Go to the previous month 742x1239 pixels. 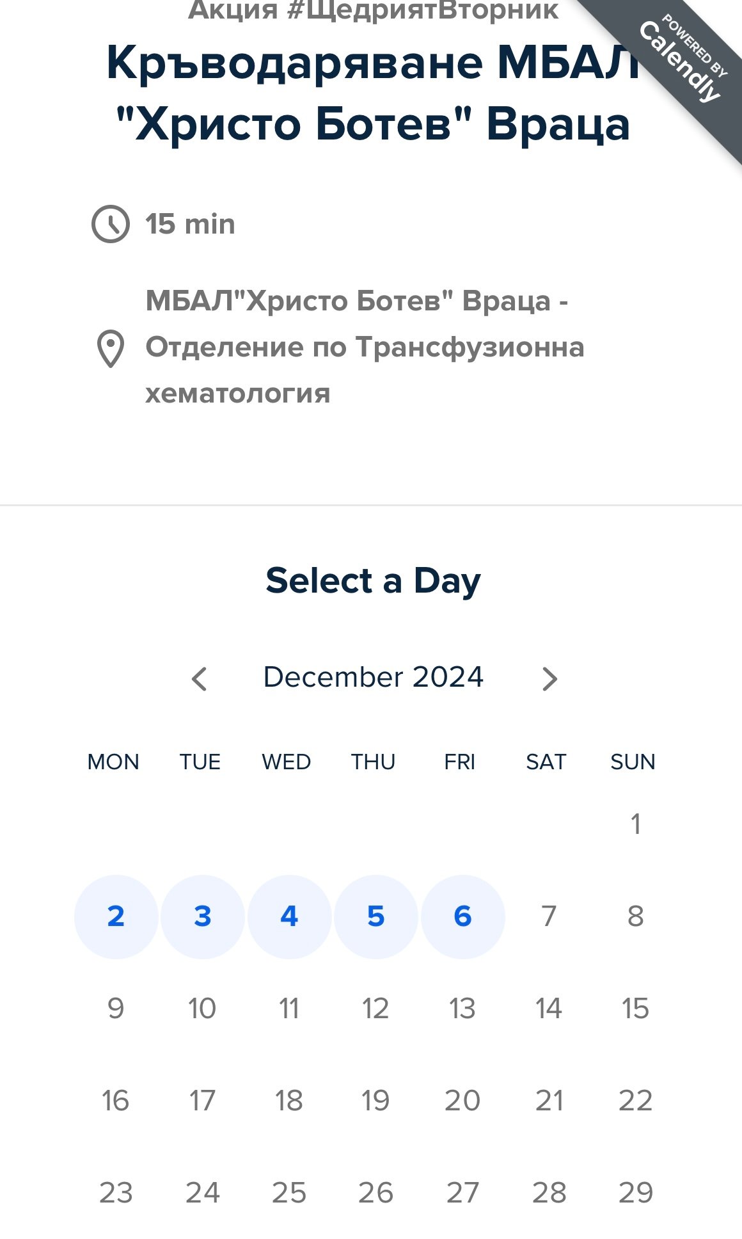click(200, 679)
